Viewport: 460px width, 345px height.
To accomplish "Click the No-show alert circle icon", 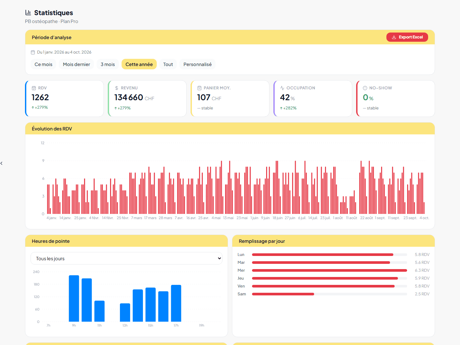I will (x=365, y=88).
